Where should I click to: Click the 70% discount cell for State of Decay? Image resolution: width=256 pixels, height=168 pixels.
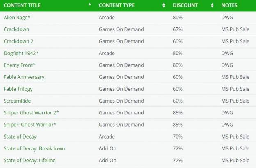178,137
